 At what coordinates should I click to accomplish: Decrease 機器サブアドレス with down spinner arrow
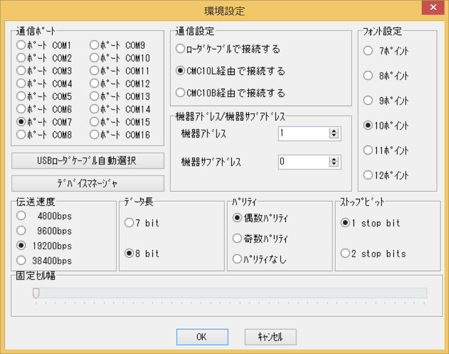[334, 164]
